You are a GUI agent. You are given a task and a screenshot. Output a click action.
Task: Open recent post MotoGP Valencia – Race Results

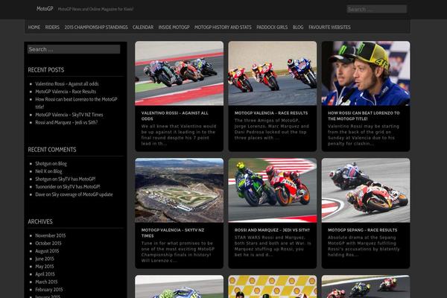point(66,92)
